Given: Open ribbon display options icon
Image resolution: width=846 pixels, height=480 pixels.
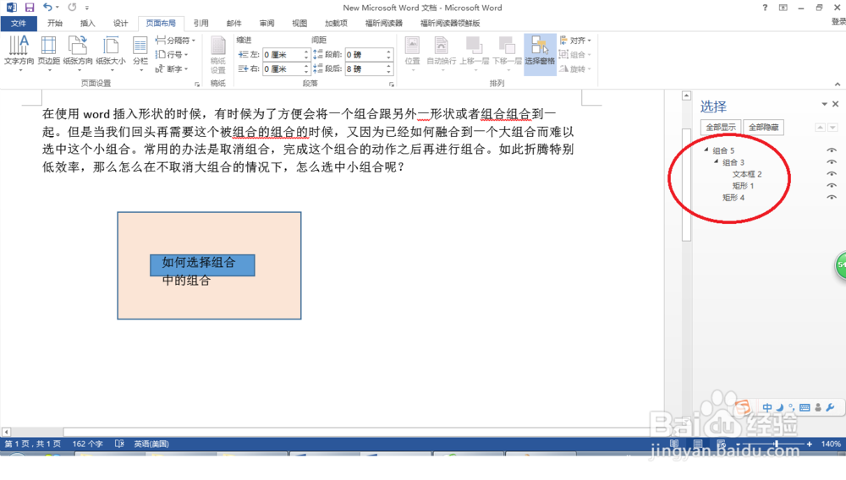Looking at the screenshot, I should [783, 8].
